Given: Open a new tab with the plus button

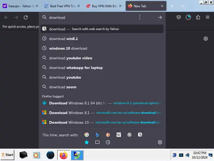Looking at the screenshot, I should [x=172, y=6].
